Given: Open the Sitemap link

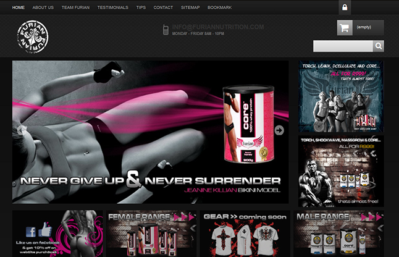Looking at the screenshot, I should (x=190, y=7).
